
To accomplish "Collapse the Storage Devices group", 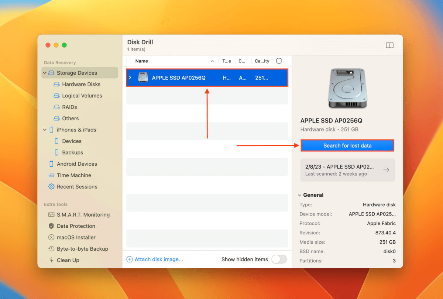I will pyautogui.click(x=45, y=73).
